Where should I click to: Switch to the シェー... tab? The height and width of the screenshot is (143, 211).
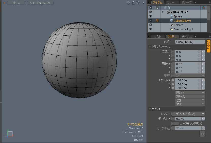coord(172,3)
